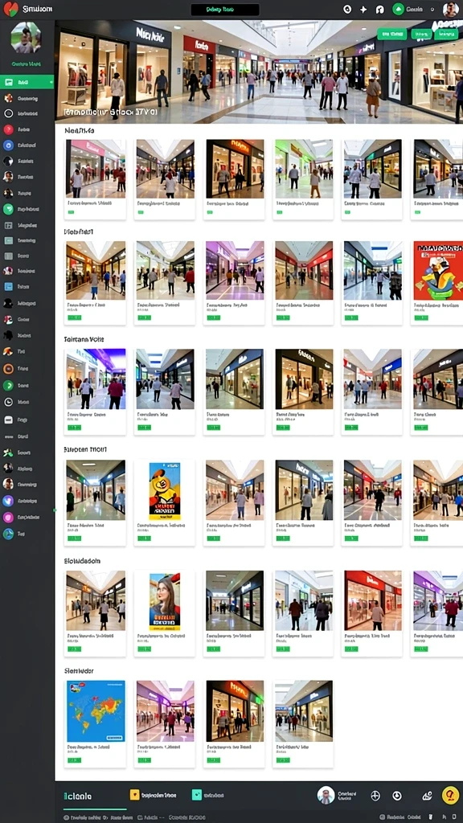Open the yellow circle question mark help icon
Screen dimensions: 463x823
pyautogui.click(x=450, y=795)
